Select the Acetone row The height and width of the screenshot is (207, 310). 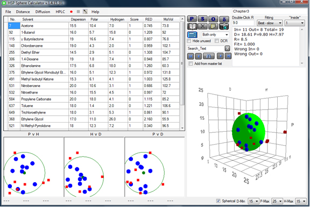[x=94, y=26]
